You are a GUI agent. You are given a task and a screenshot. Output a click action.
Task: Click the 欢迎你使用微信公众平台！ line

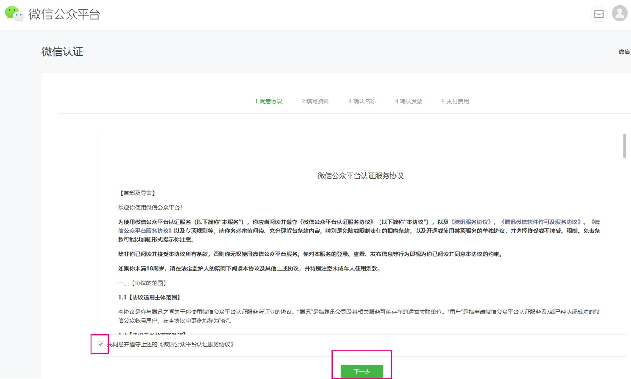150,208
